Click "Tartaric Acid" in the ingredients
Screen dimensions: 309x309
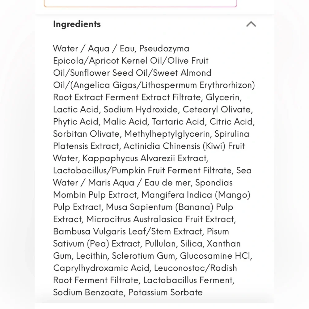point(178,121)
